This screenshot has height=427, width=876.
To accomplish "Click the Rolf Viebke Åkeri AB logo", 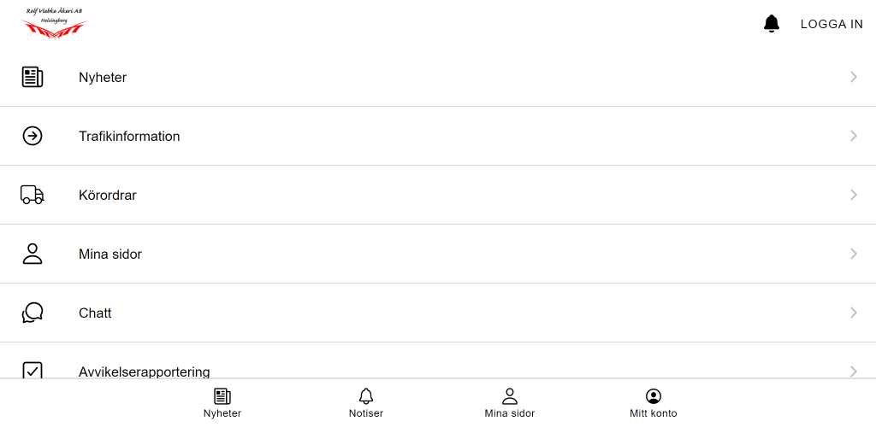I will pos(54,23).
